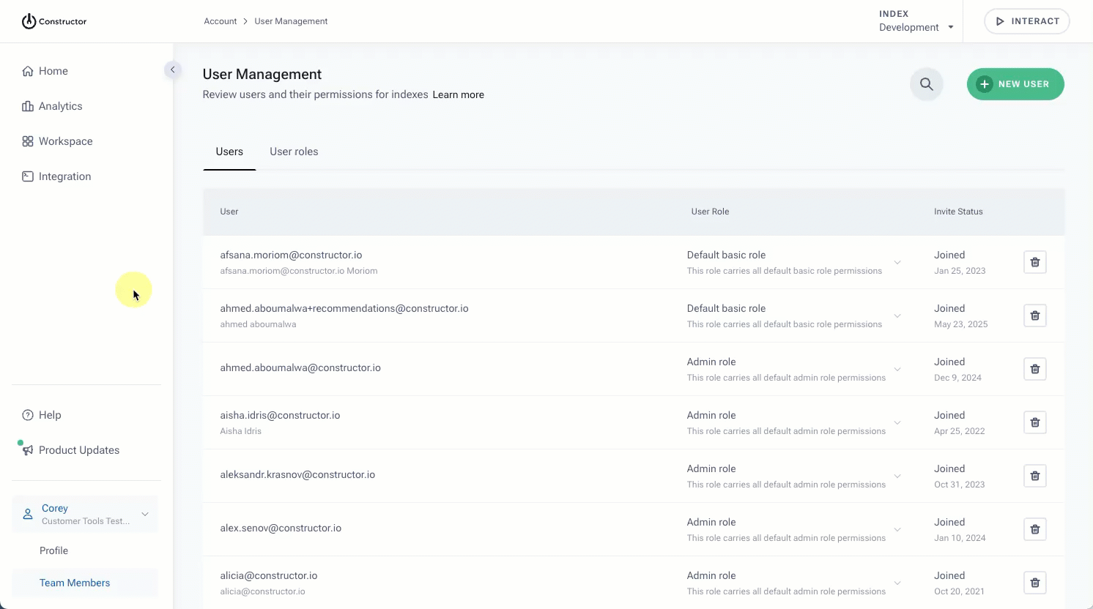The image size is (1093, 609).
Task: Click the Integration terminal icon
Action: pos(28,176)
